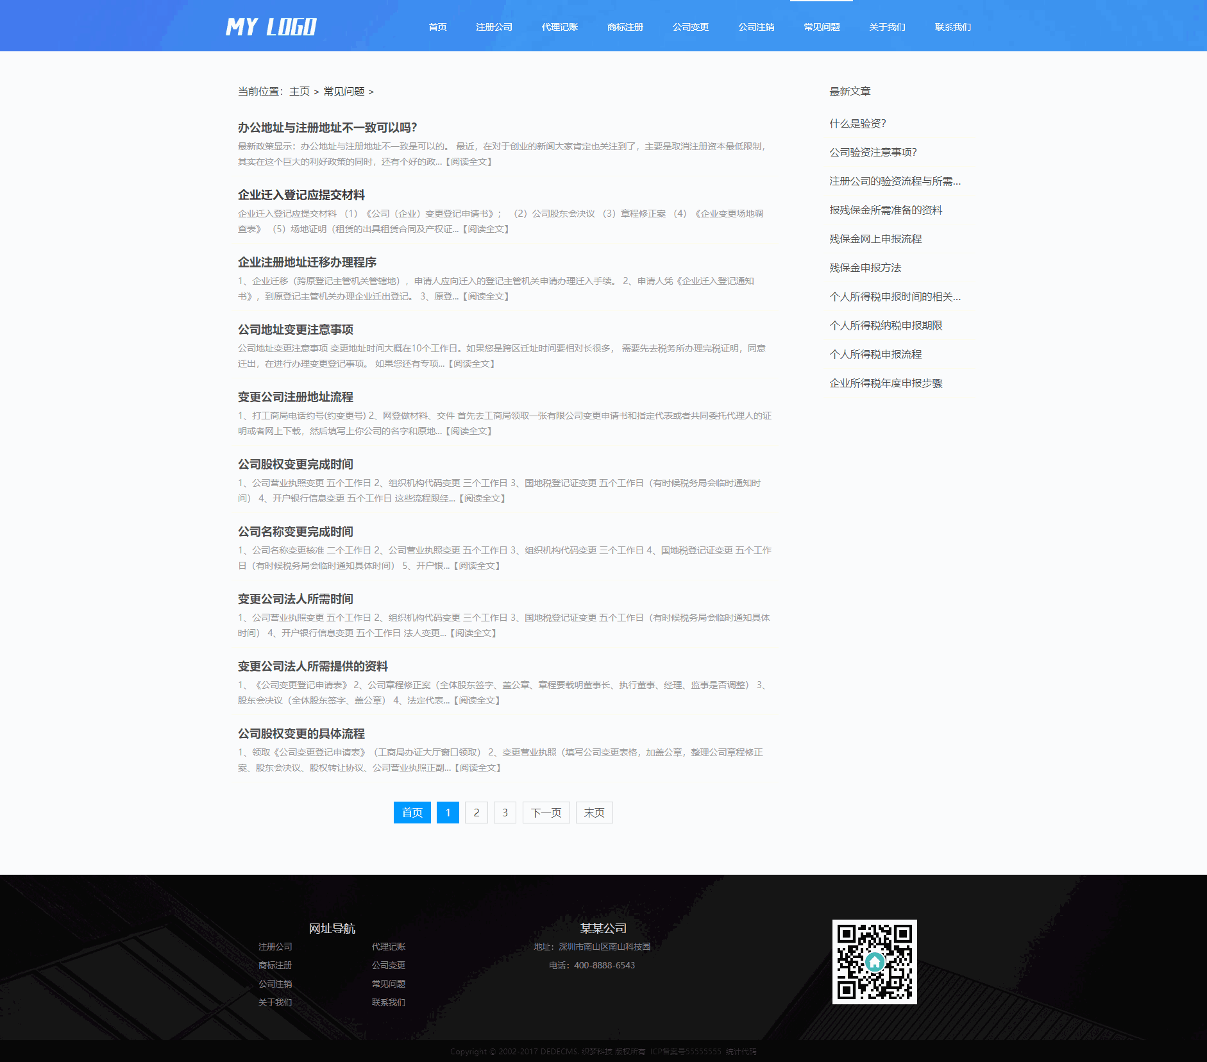Open sidebar article 公司验资注意事项?
Viewport: 1207px width, 1062px height.
(873, 153)
